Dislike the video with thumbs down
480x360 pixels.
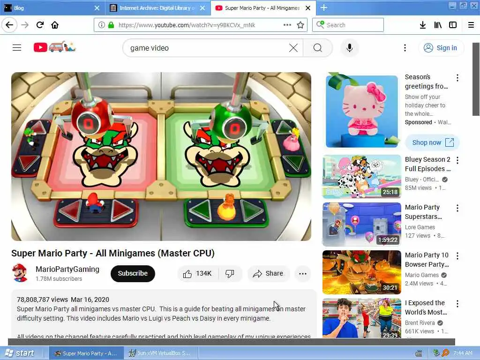pos(230,273)
